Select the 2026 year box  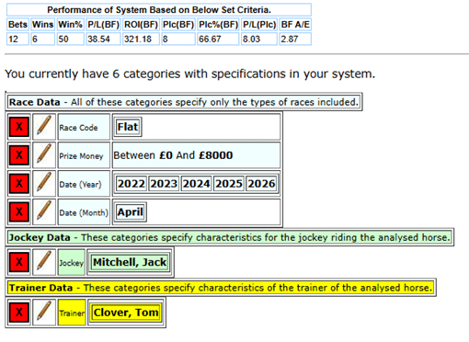261,184
